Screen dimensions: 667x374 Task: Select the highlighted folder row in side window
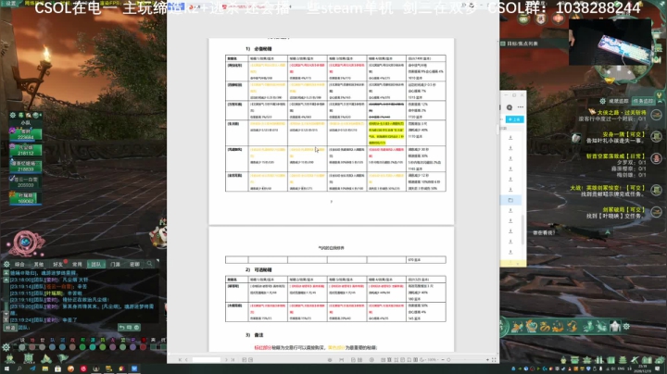coord(510,200)
